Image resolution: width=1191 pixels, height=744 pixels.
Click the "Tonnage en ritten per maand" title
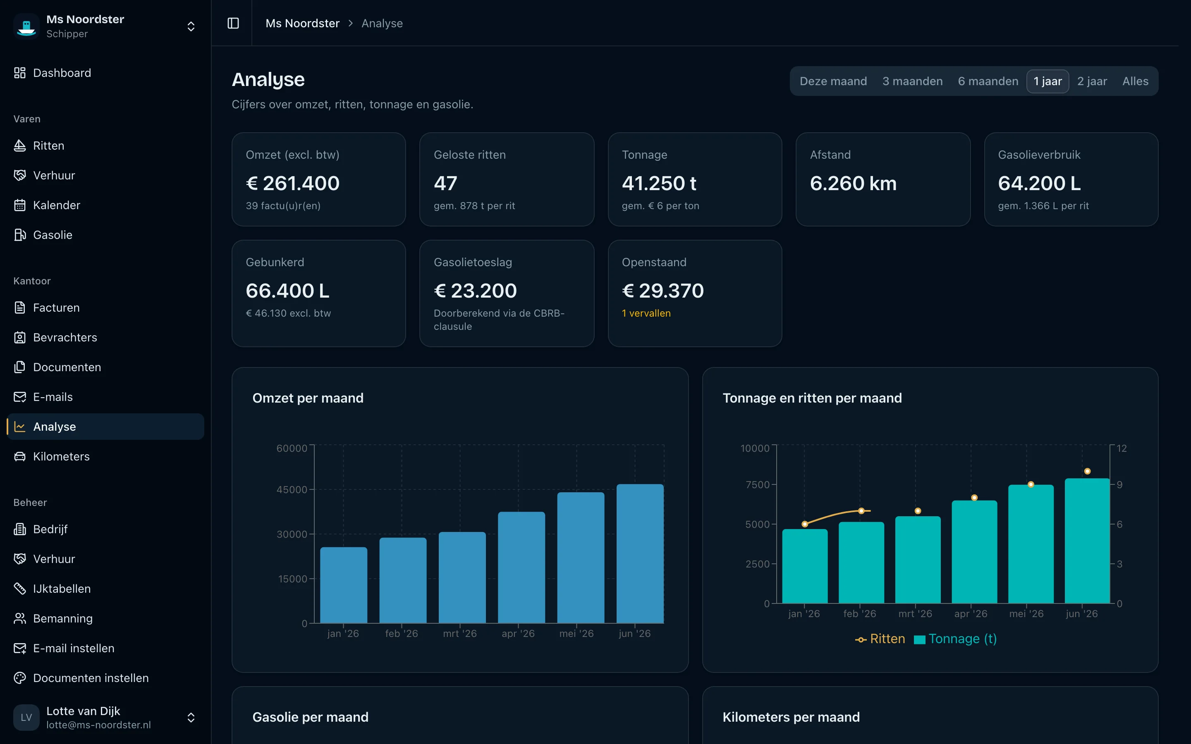click(812, 398)
